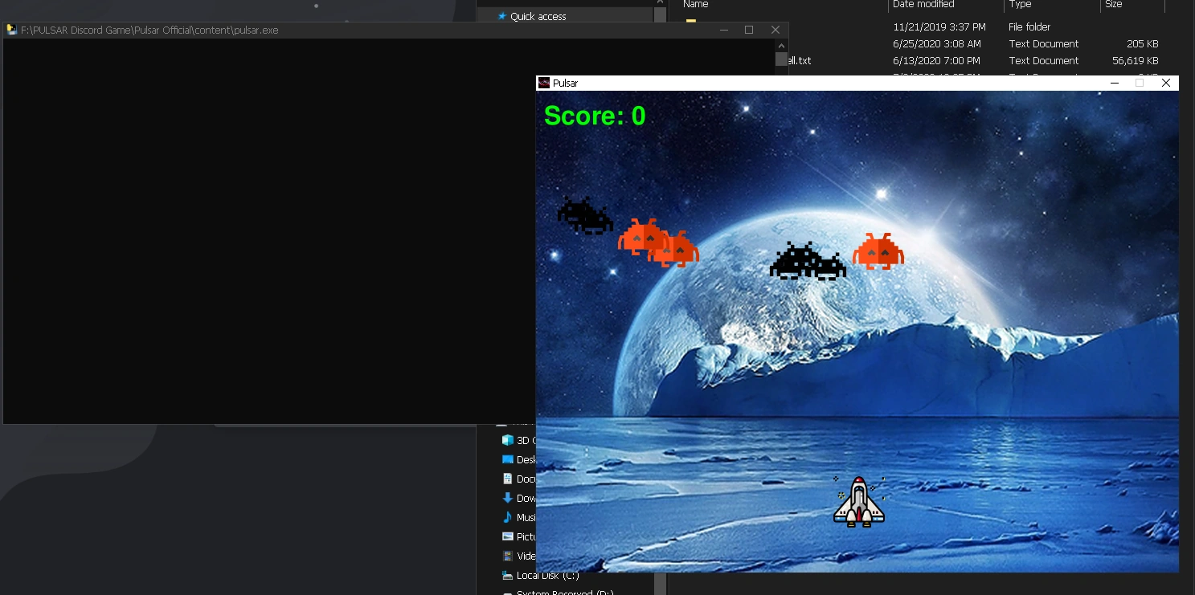Screen dimensions: 1195x595
Task: Click the 6/13/2020 7:00 PM date
Action: pos(936,60)
